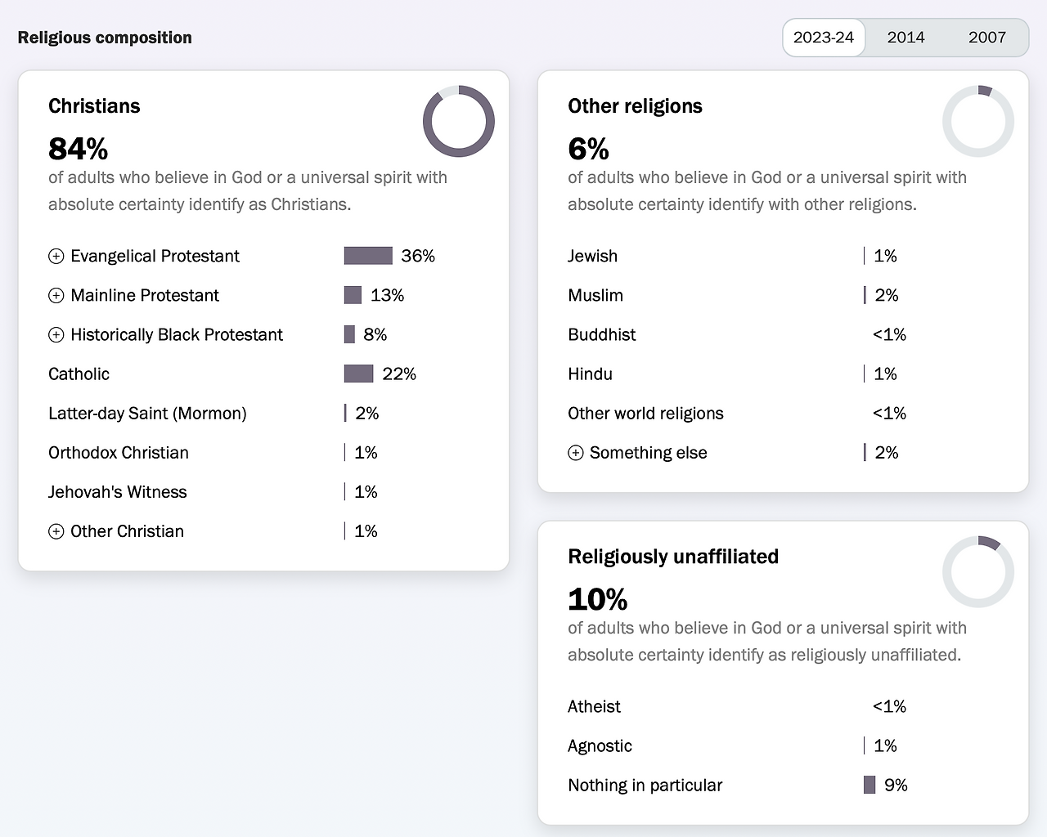
Task: Click the Nothing in particular 9% bar
Action: click(870, 785)
